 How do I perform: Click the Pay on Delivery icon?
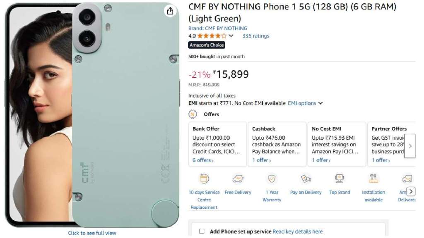[306, 179]
